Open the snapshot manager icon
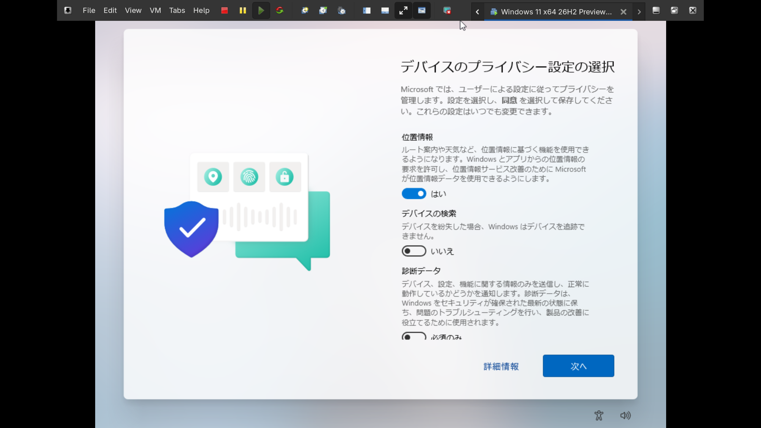Image resolution: width=761 pixels, height=428 pixels. [x=342, y=10]
